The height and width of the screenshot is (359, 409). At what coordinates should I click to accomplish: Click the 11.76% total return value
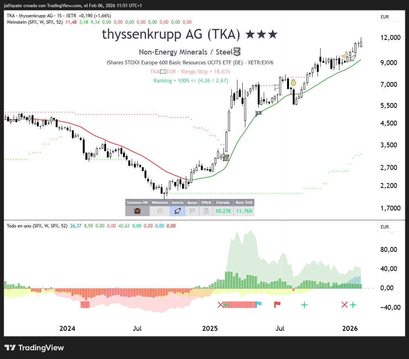[x=244, y=211]
